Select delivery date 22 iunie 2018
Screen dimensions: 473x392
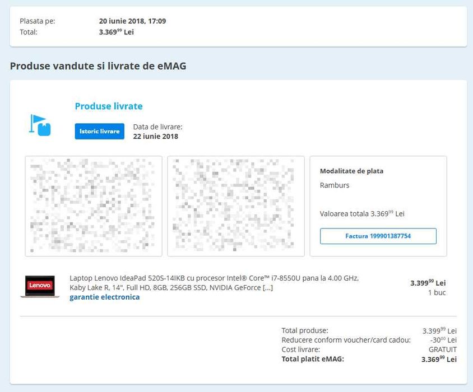156,136
